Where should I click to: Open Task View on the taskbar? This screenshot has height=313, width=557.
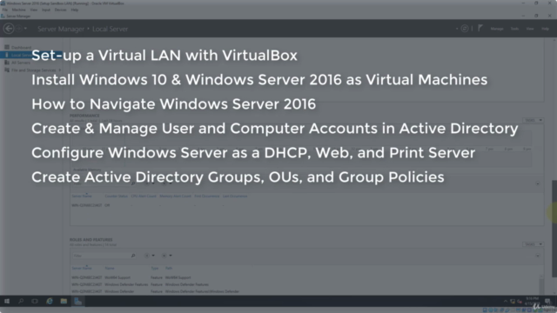pyautogui.click(x=35, y=302)
